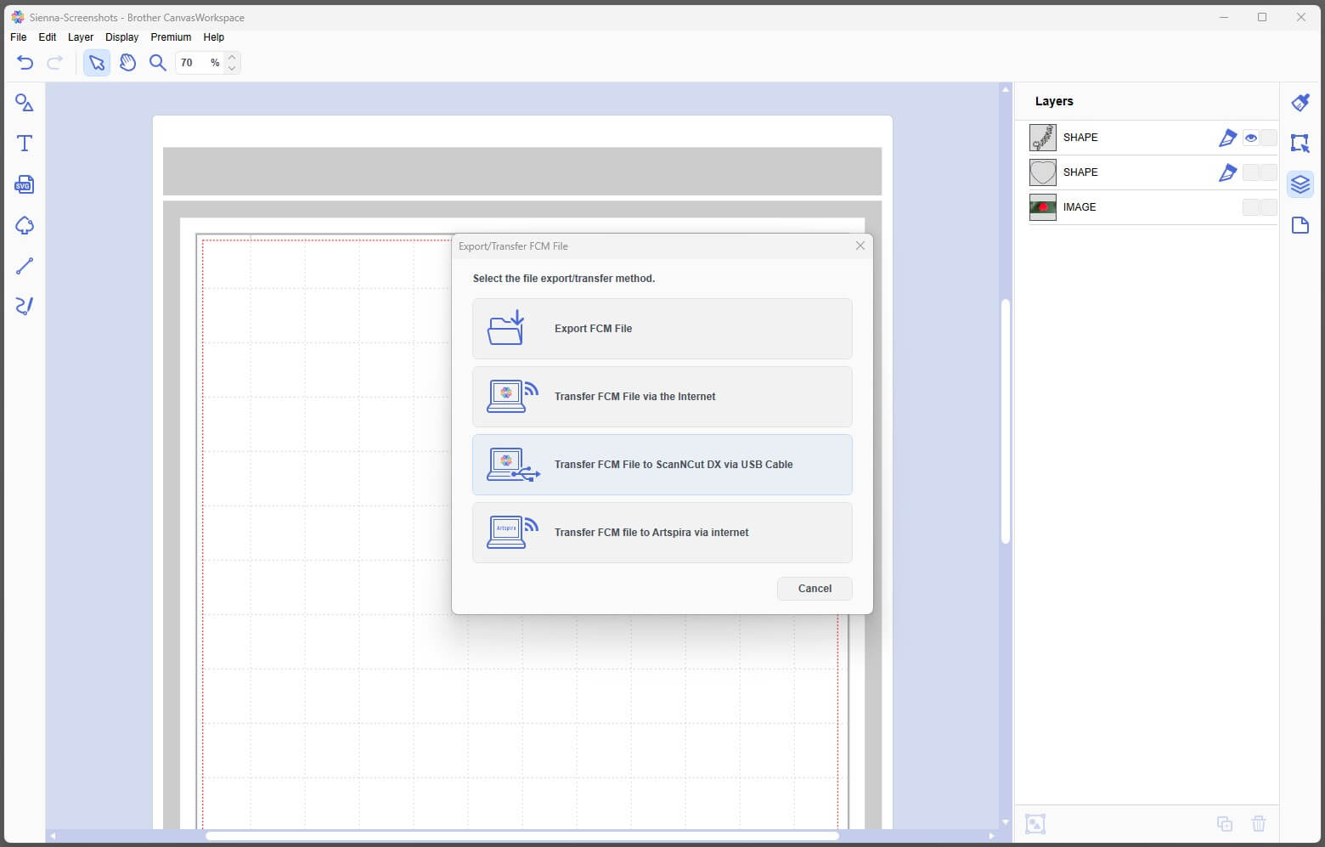Toggle visibility eye of top SHAPE layer
The image size is (1325, 847).
click(x=1251, y=138)
